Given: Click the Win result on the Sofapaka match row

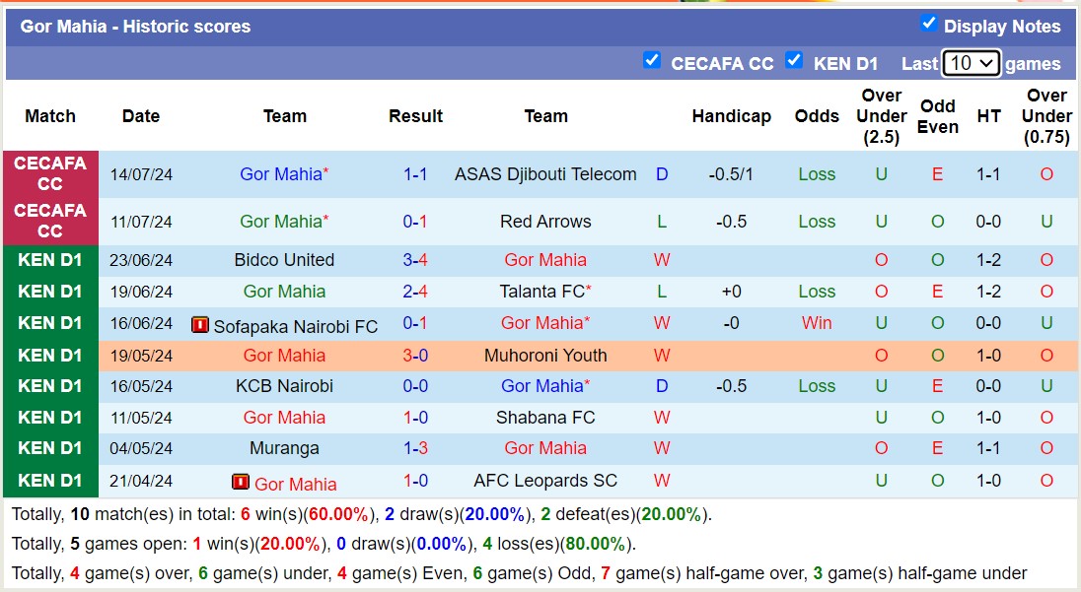Looking at the screenshot, I should click(817, 322).
